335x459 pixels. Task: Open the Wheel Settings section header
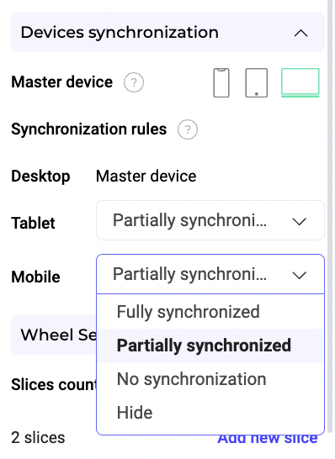(54, 335)
